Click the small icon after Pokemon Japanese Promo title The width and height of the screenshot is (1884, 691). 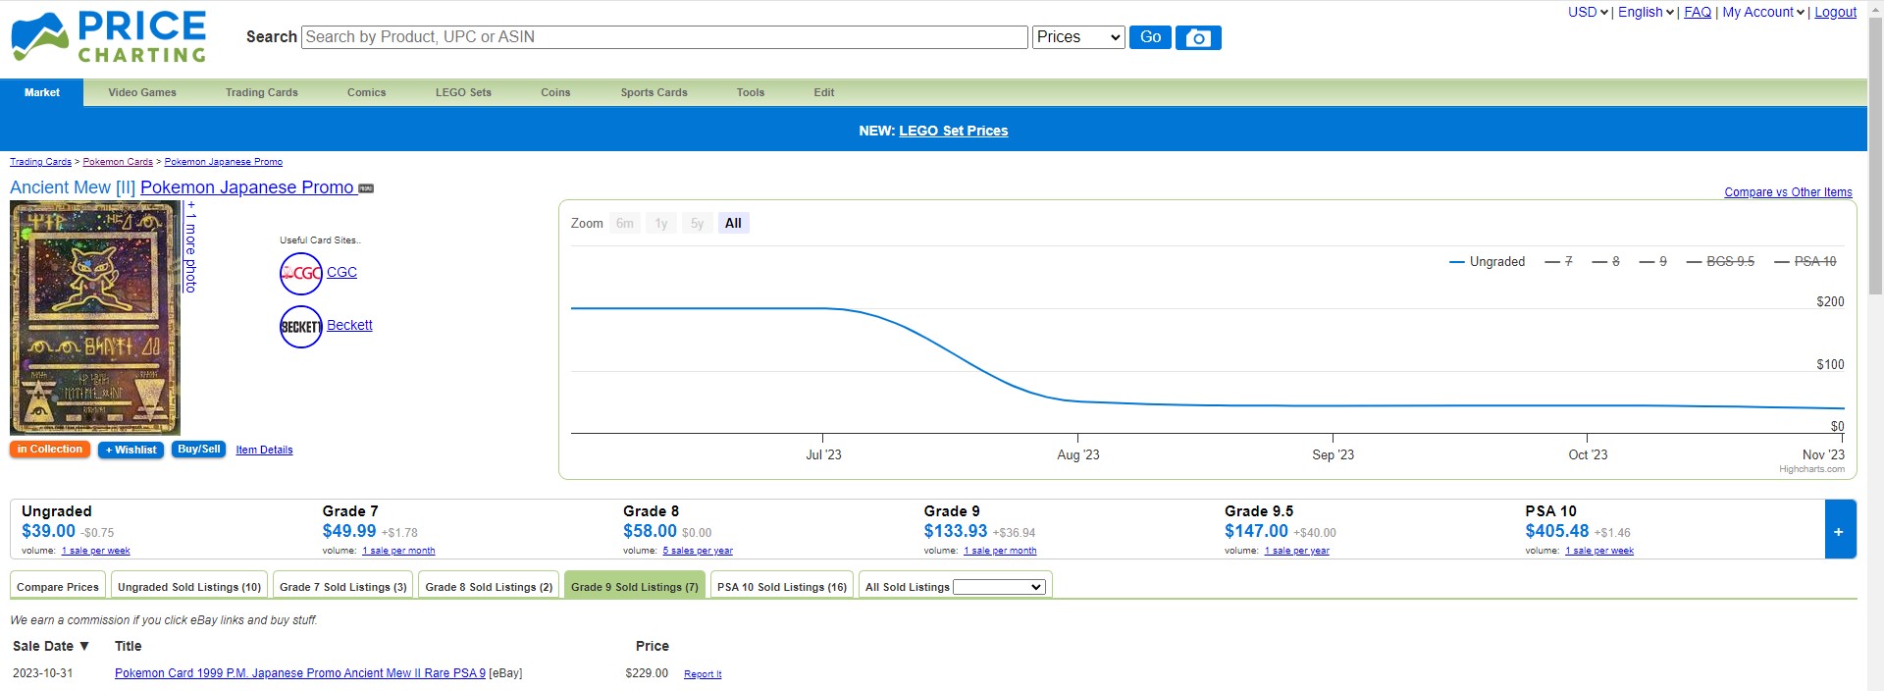coord(366,188)
